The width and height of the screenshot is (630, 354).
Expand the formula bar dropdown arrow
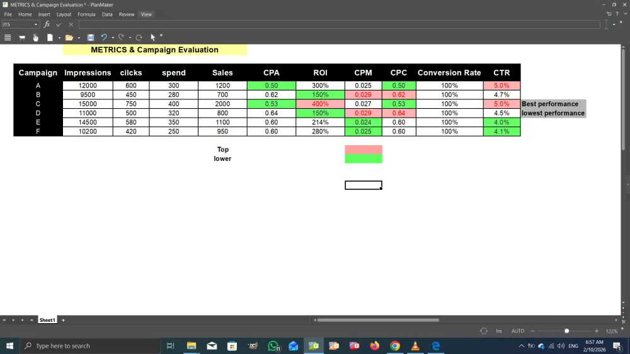coord(614,25)
